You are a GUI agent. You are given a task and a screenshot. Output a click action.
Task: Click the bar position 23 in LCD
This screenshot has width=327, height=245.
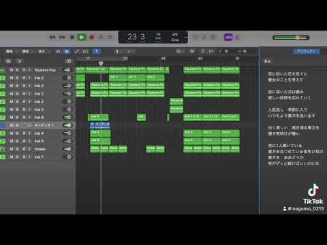132,37
